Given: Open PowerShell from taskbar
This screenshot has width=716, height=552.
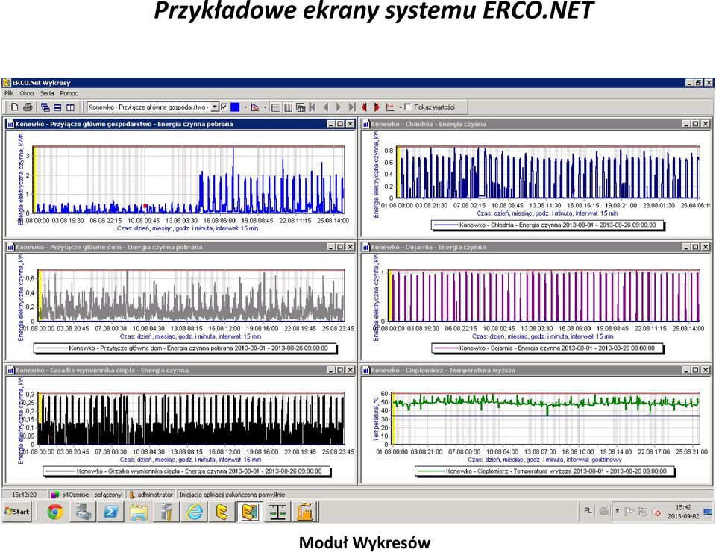Looking at the screenshot, I should tap(111, 512).
